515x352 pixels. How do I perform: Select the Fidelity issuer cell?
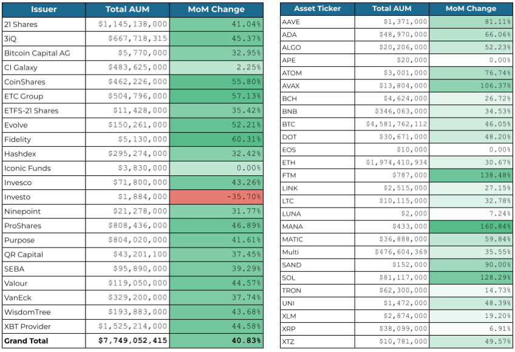44,140
